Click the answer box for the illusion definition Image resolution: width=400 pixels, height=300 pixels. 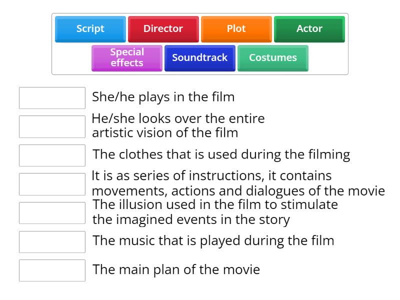52,213
